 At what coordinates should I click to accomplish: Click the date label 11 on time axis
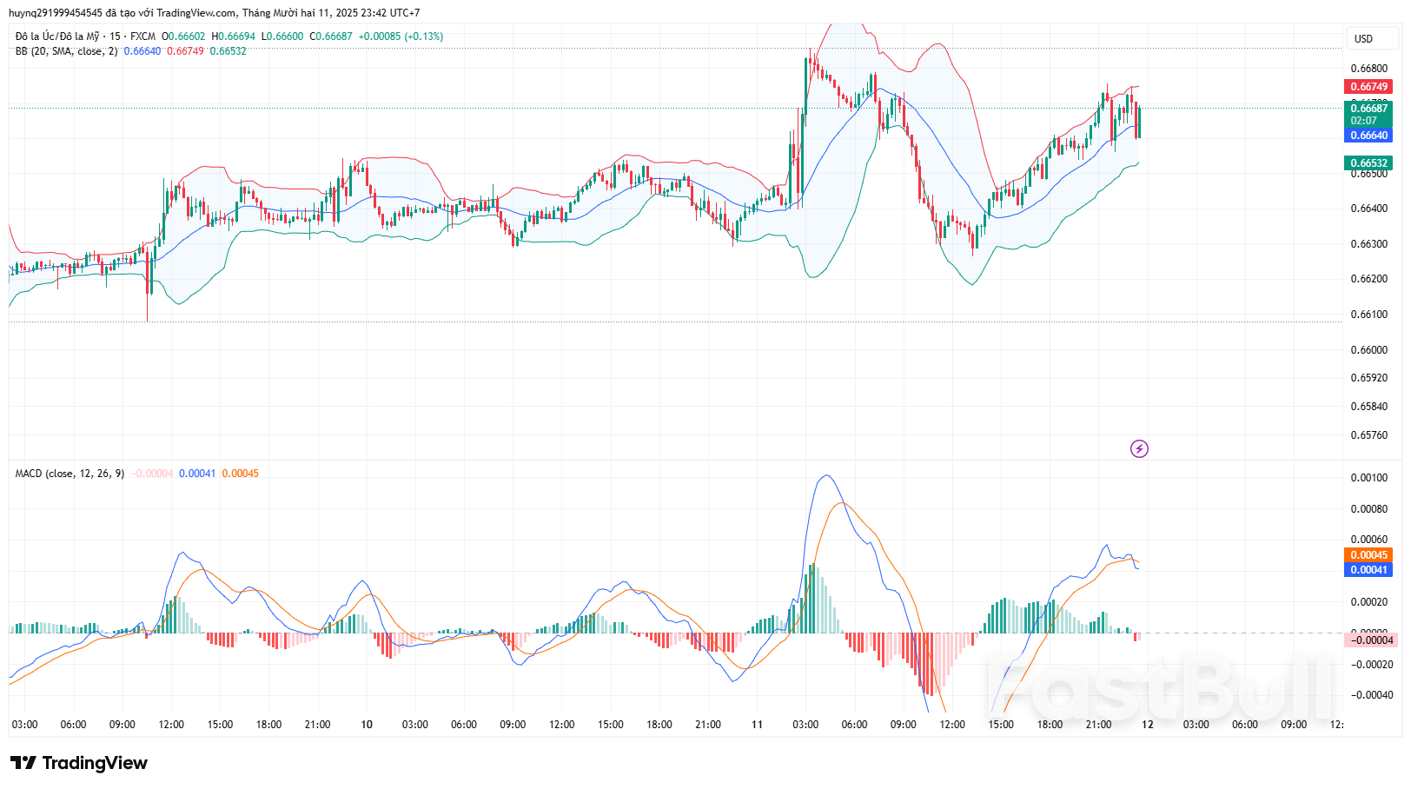point(756,724)
